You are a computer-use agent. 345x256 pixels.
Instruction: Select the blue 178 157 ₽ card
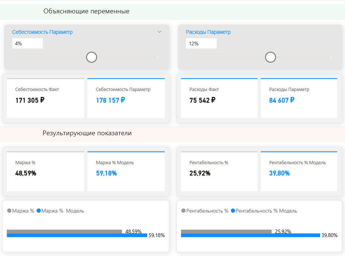pos(126,98)
